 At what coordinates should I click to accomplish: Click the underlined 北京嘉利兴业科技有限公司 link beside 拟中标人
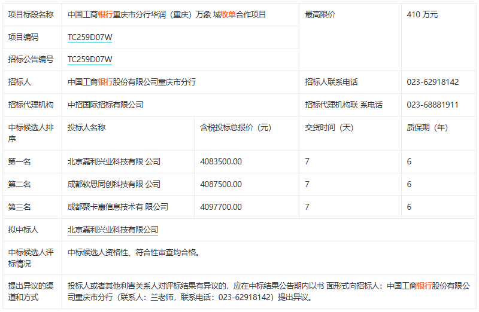click(x=113, y=230)
